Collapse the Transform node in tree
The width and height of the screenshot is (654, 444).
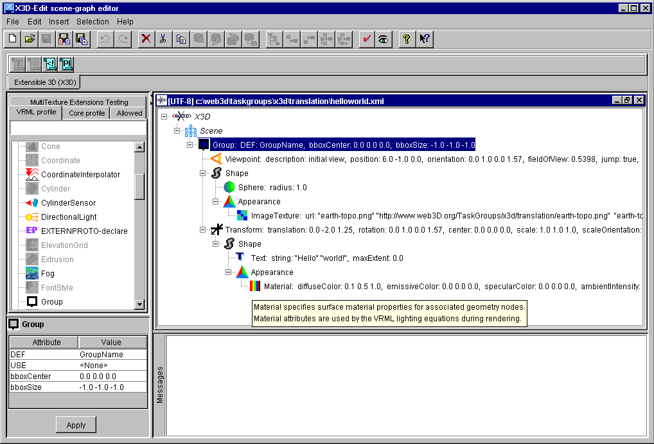[203, 230]
